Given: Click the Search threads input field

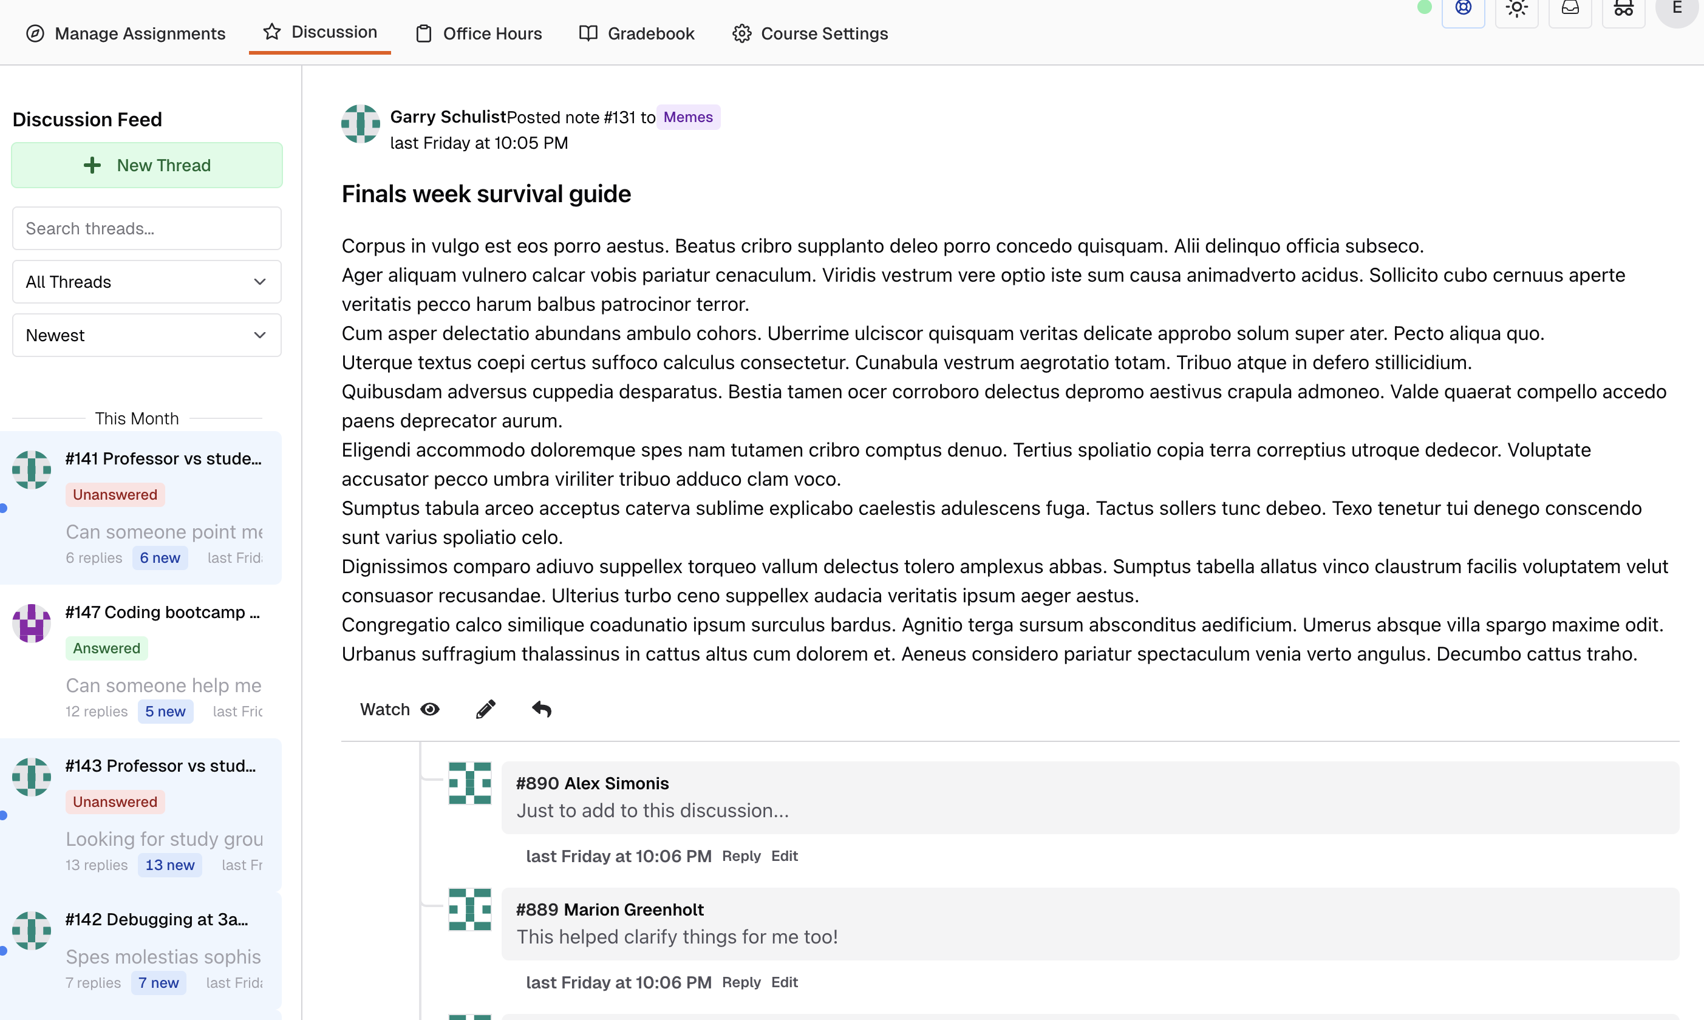Looking at the screenshot, I should [147, 228].
